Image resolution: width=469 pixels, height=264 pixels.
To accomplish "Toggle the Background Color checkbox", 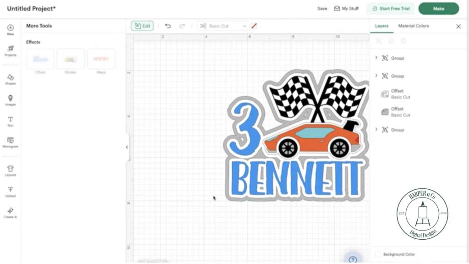I will 378,254.
